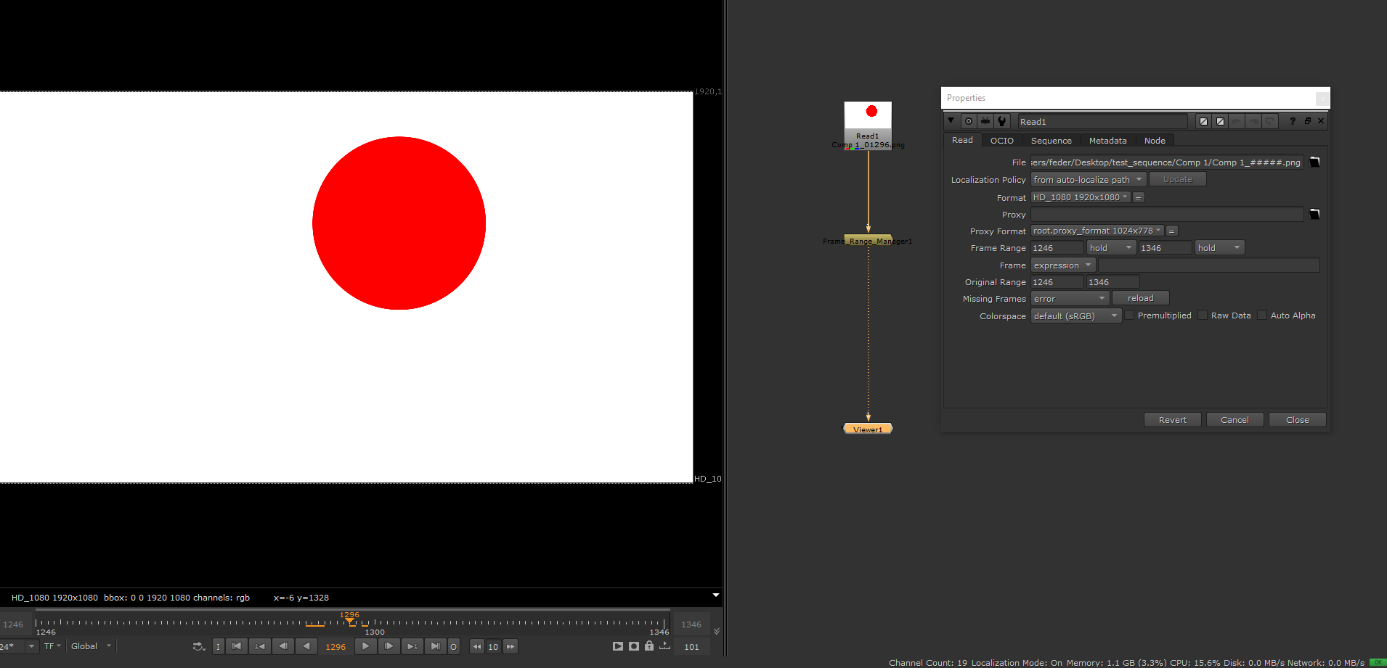This screenshot has height=668, width=1387.
Task: Open the Proxy file browser icon
Action: 1314,214
